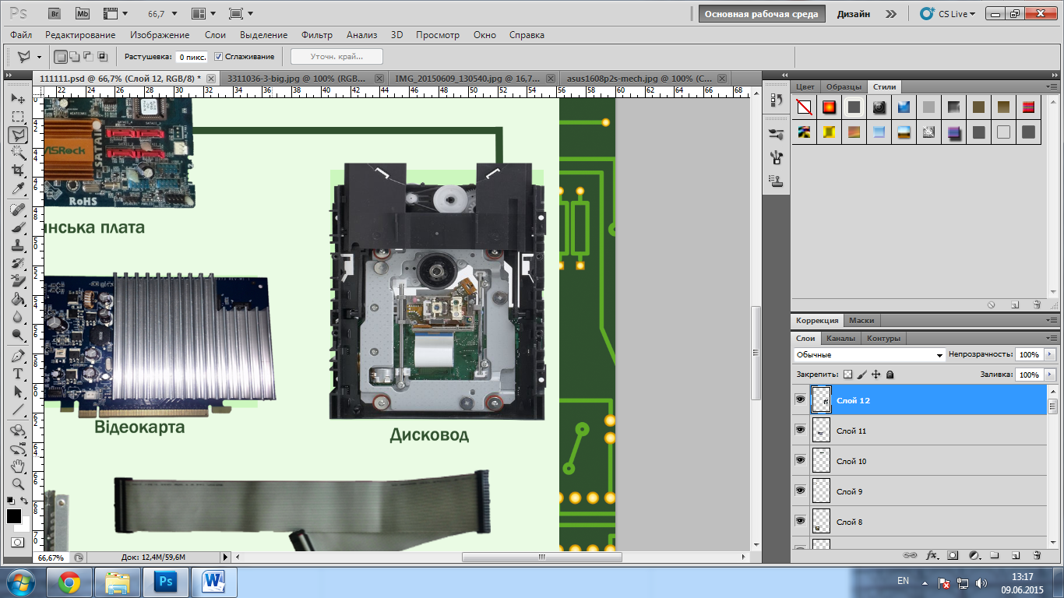Hide layer Слой 9 with eye icon
The image size is (1064, 598).
click(800, 491)
